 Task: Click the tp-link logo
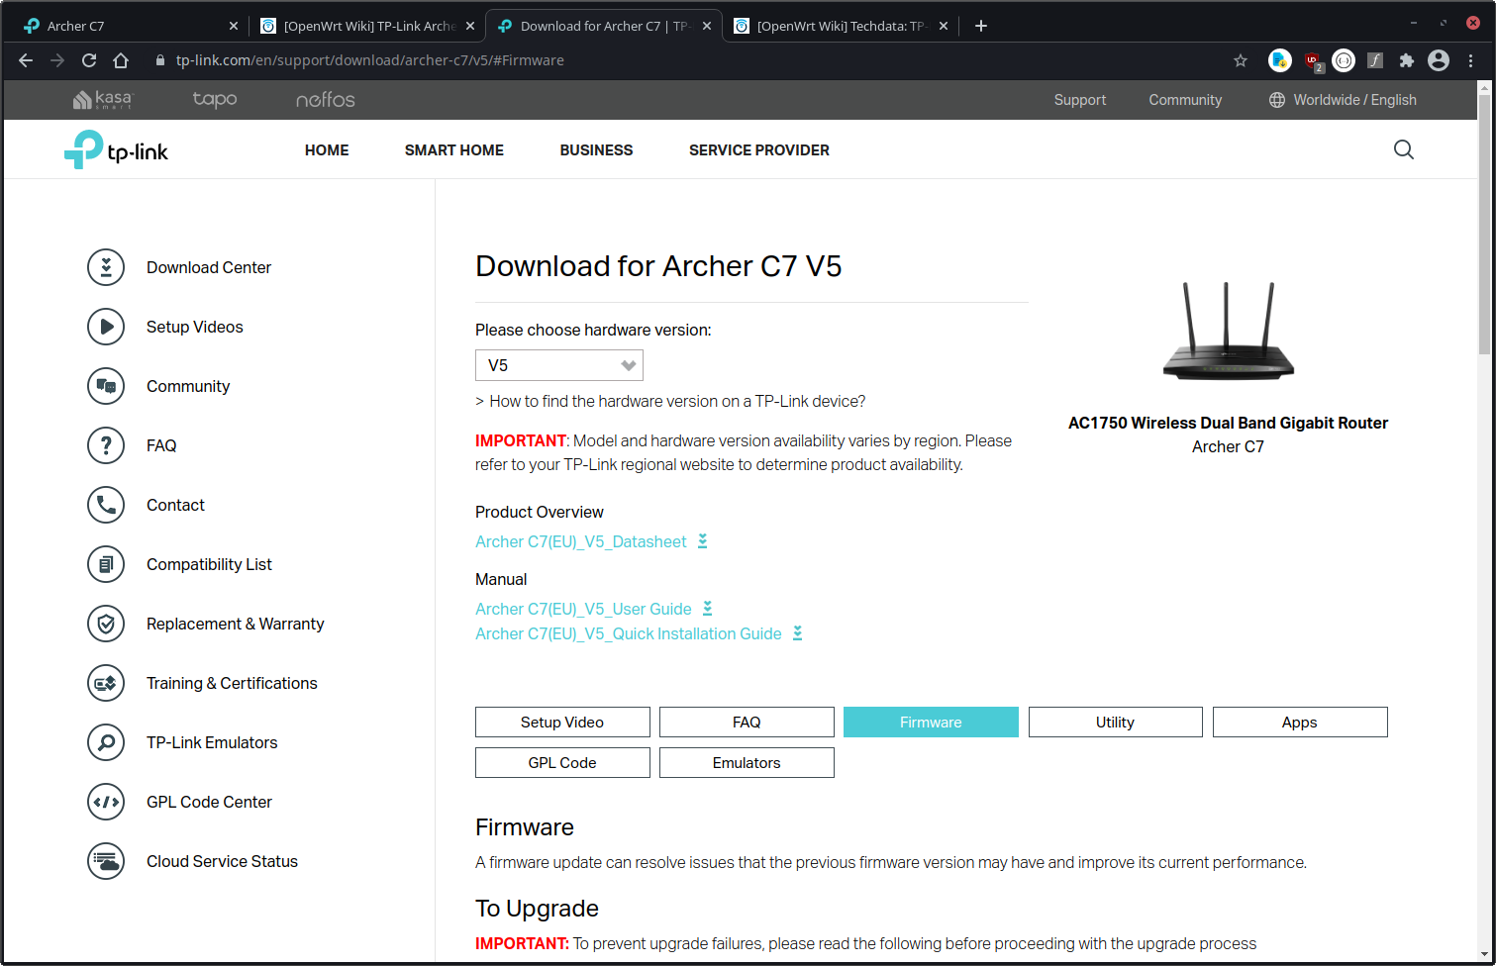pyautogui.click(x=116, y=150)
